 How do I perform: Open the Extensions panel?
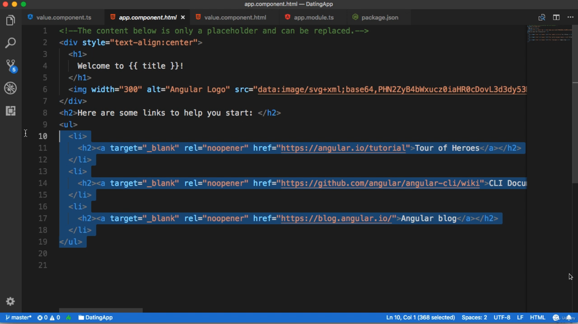[x=10, y=110]
